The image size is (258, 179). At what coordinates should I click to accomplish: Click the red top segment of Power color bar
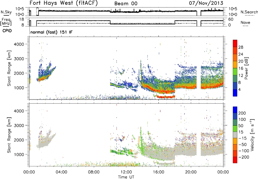click(x=235, y=43)
